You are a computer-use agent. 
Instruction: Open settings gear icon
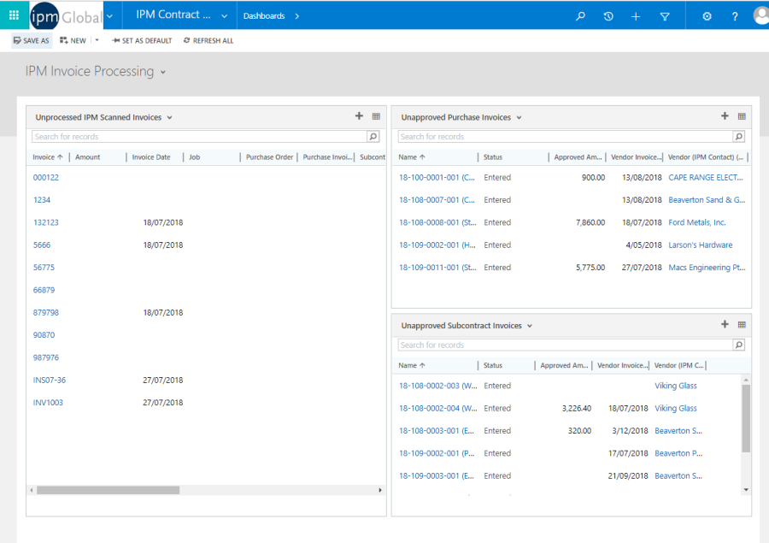click(x=707, y=15)
